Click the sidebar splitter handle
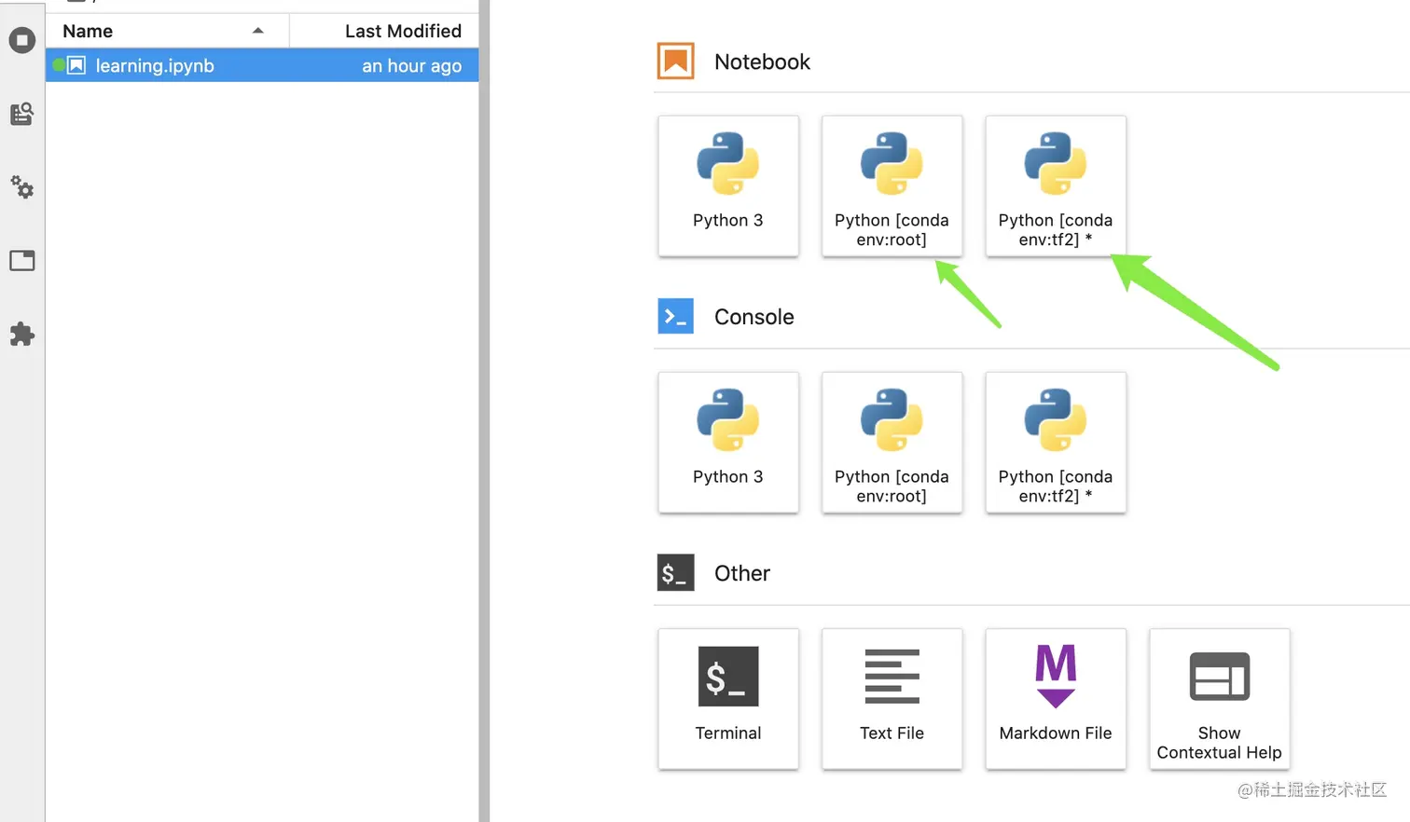 (484, 411)
